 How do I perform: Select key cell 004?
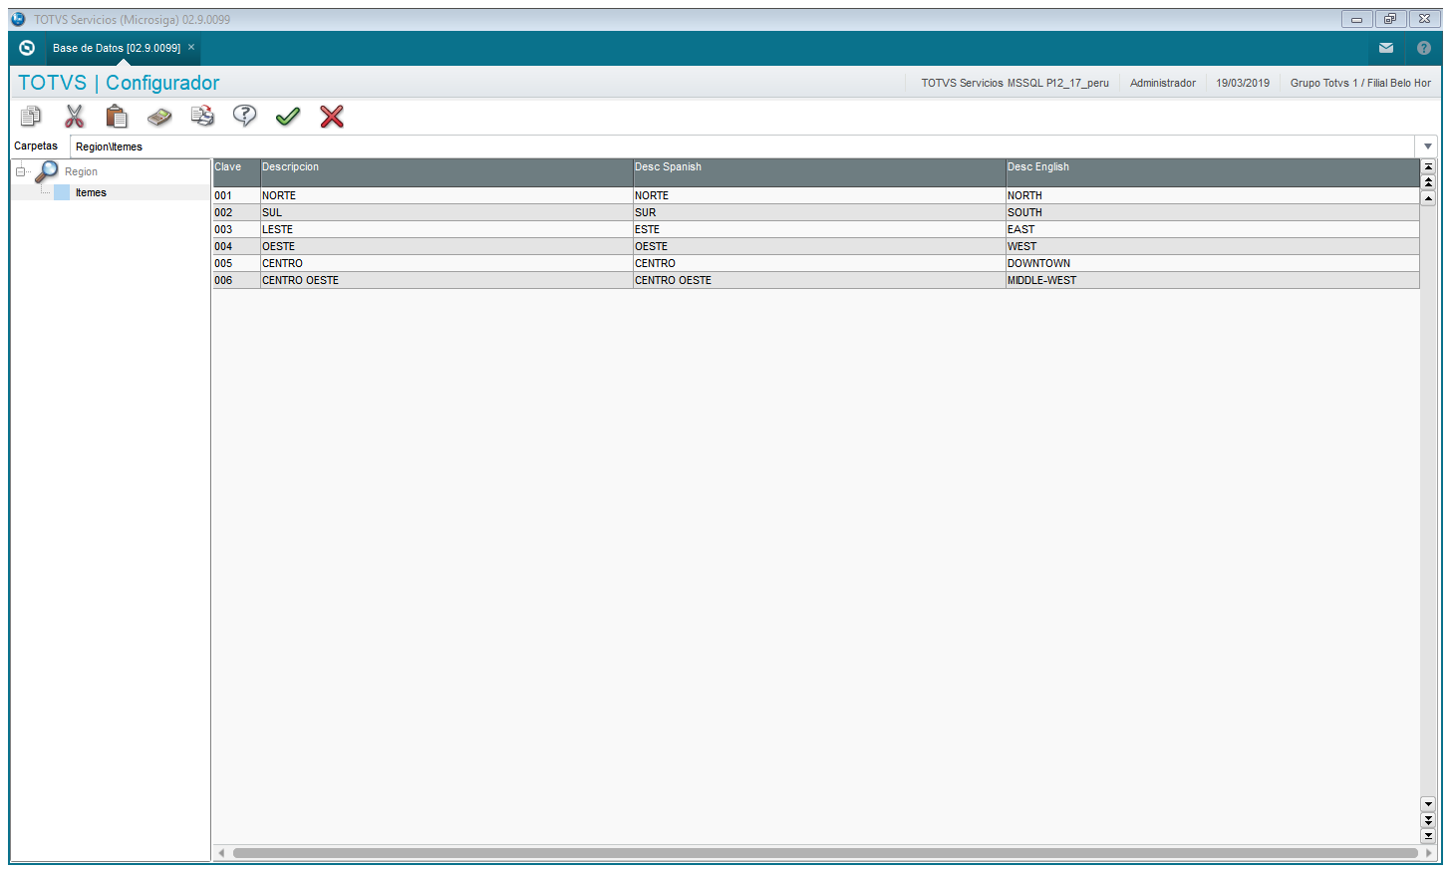[x=236, y=246]
